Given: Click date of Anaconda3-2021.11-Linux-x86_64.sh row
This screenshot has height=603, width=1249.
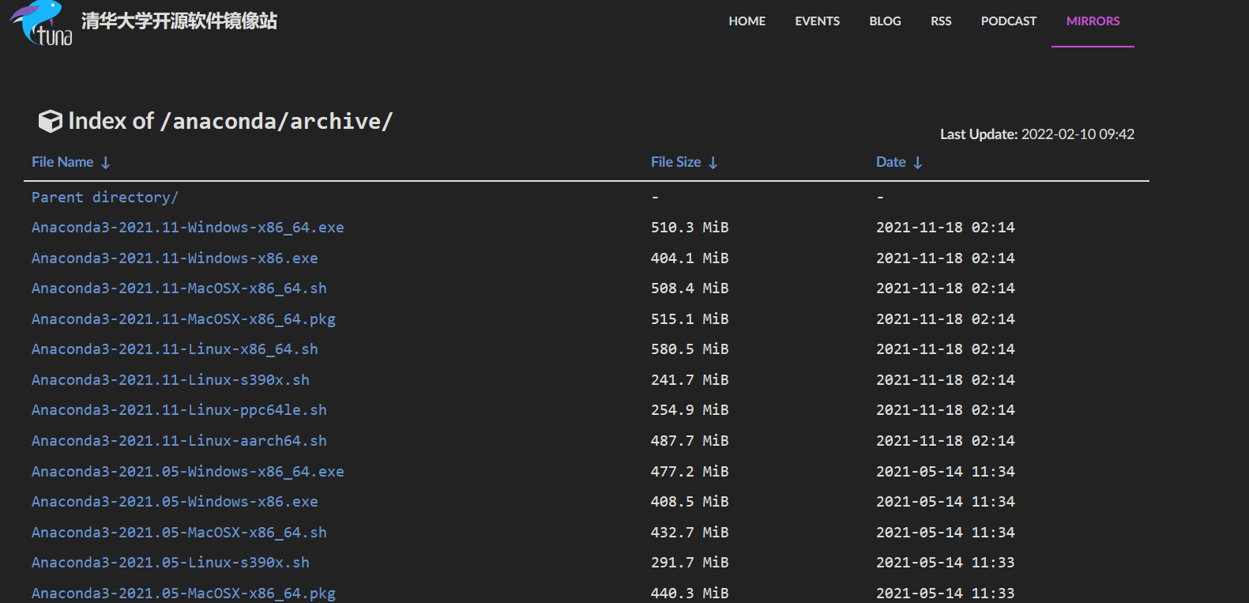Looking at the screenshot, I should coord(946,349).
